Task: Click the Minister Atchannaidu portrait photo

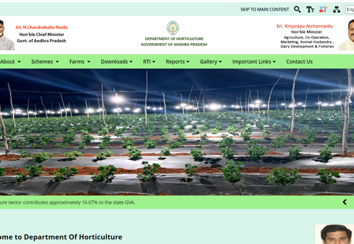Action: click(346, 35)
